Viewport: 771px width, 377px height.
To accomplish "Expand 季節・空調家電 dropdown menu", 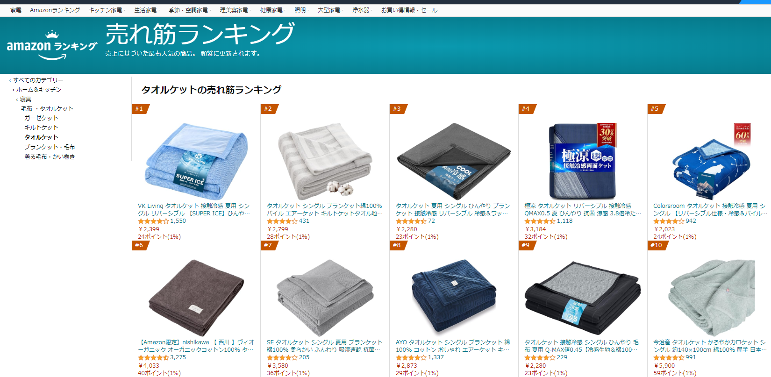I will [190, 10].
